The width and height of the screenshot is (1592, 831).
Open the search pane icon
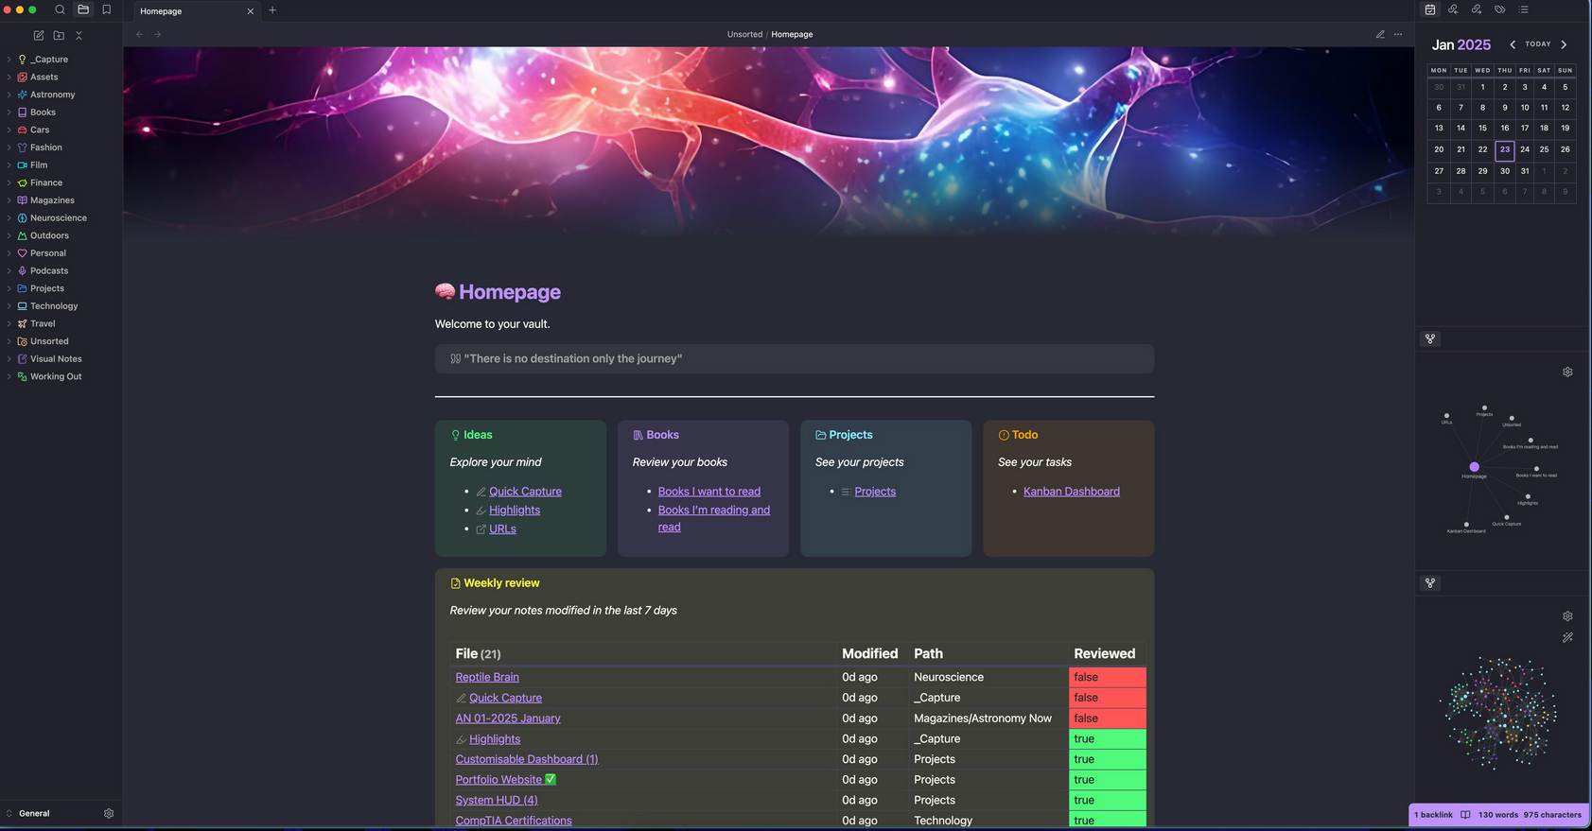(60, 10)
